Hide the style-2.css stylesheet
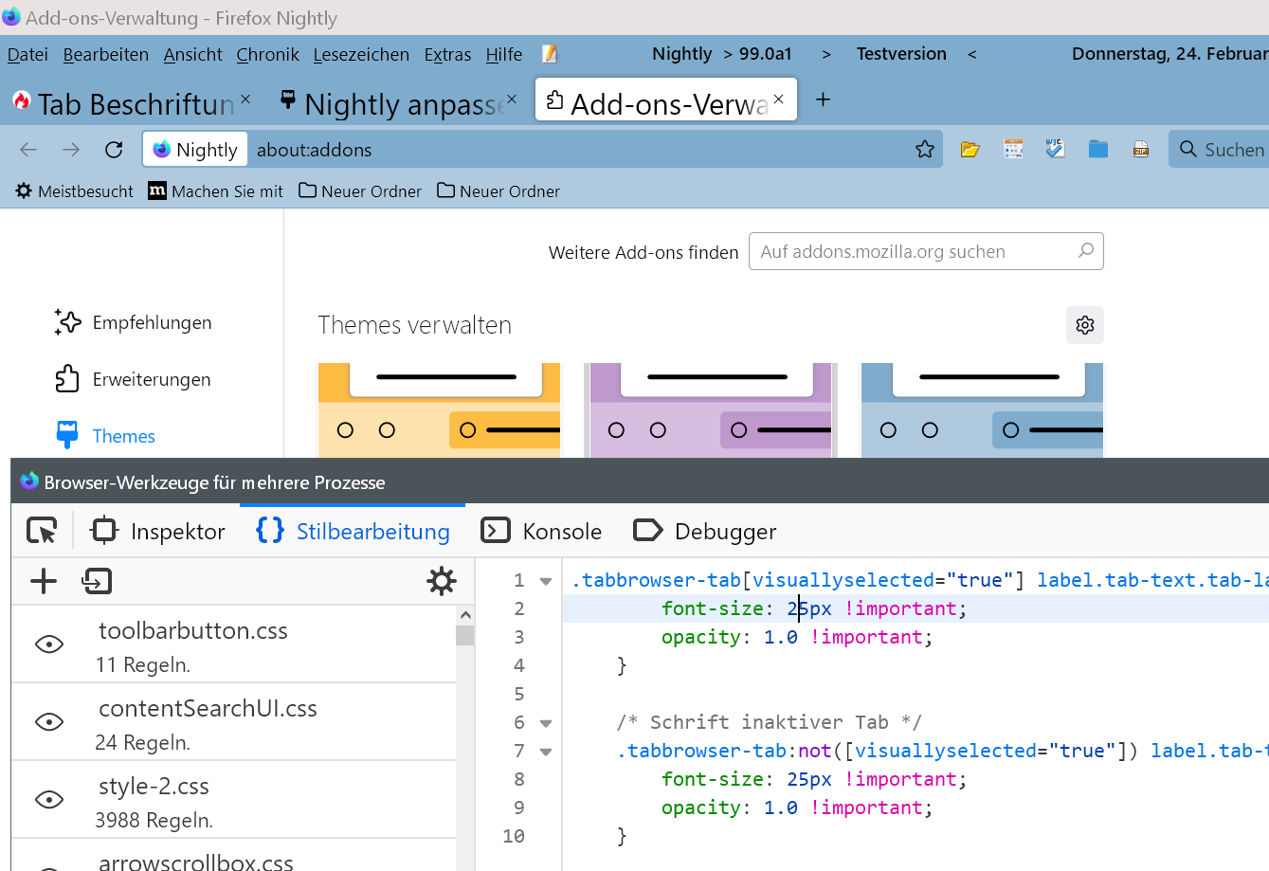 pyautogui.click(x=49, y=800)
